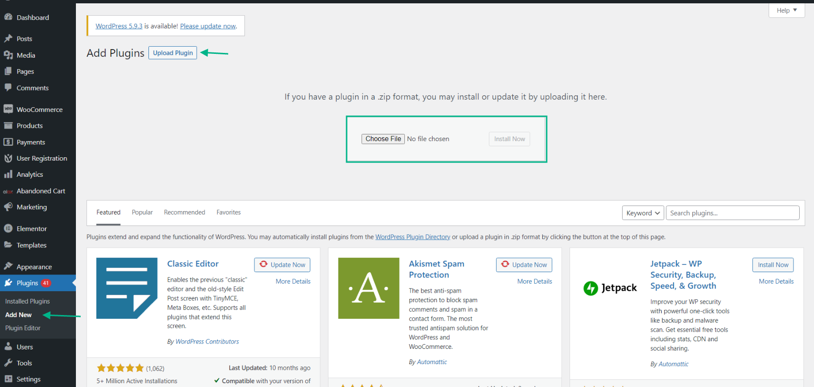Click the Users person icon

coord(8,346)
